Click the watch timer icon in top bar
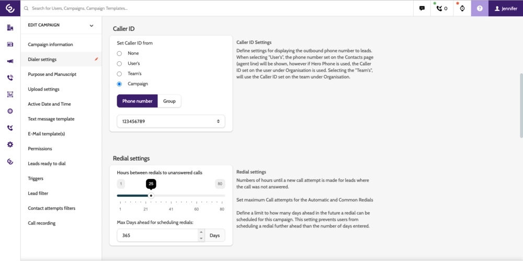This screenshot has width=523, height=261. click(x=462, y=8)
